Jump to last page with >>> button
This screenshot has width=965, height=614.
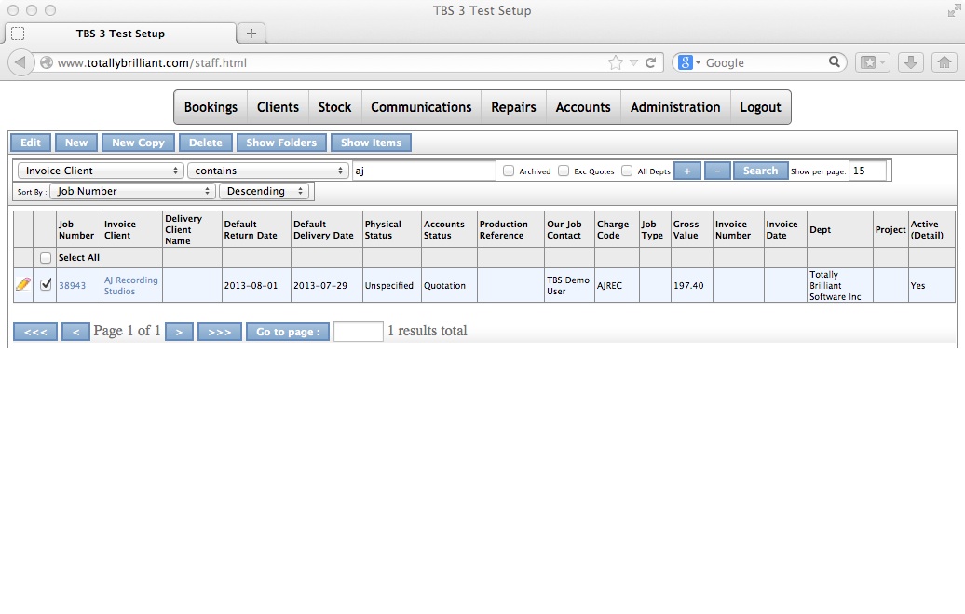click(220, 332)
